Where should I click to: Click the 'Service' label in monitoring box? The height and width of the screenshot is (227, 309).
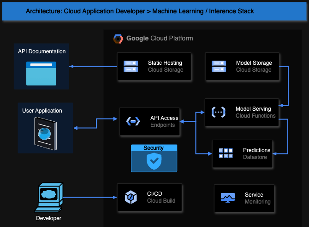coord(254,195)
